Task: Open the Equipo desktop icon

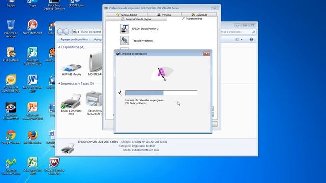Action: pos(11,4)
